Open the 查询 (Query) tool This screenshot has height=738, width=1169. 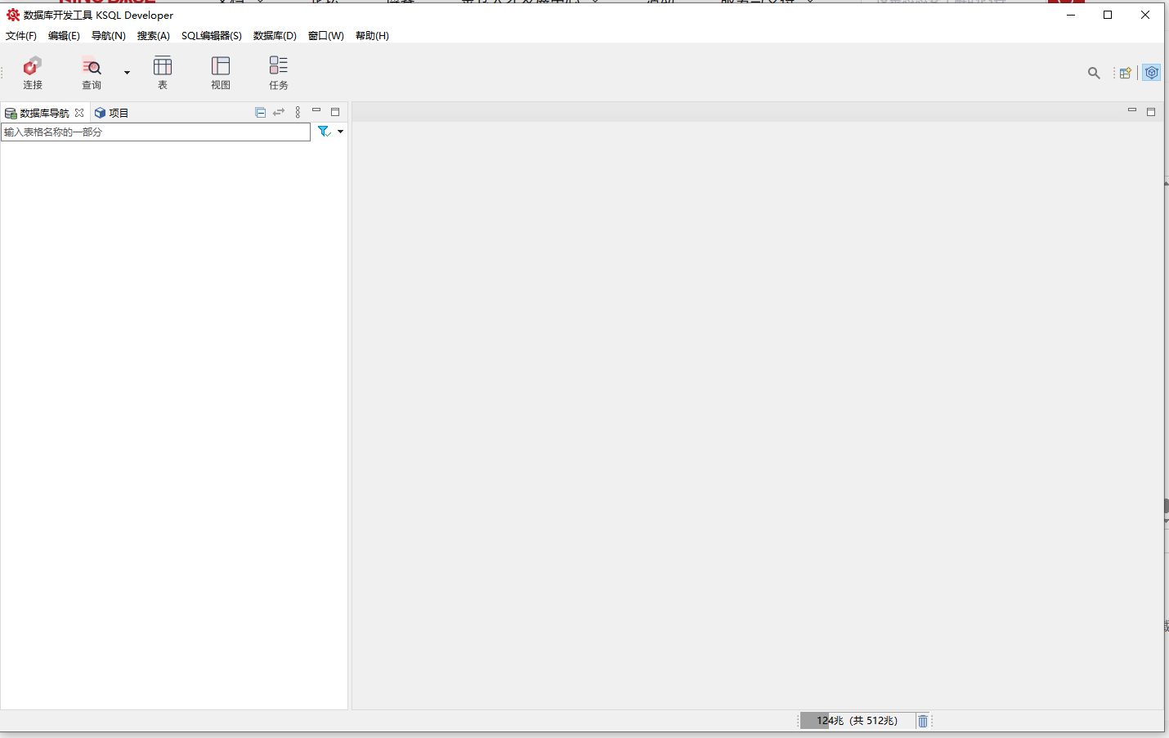pos(92,72)
